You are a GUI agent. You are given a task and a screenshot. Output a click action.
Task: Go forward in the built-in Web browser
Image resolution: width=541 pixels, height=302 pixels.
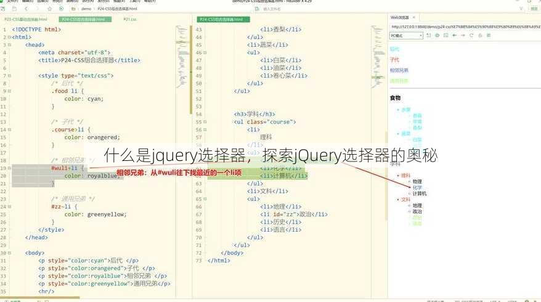coord(463,36)
